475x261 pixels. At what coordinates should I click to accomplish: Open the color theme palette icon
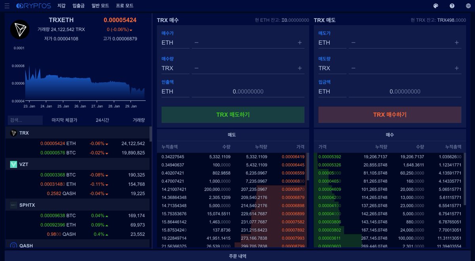click(x=436, y=6)
